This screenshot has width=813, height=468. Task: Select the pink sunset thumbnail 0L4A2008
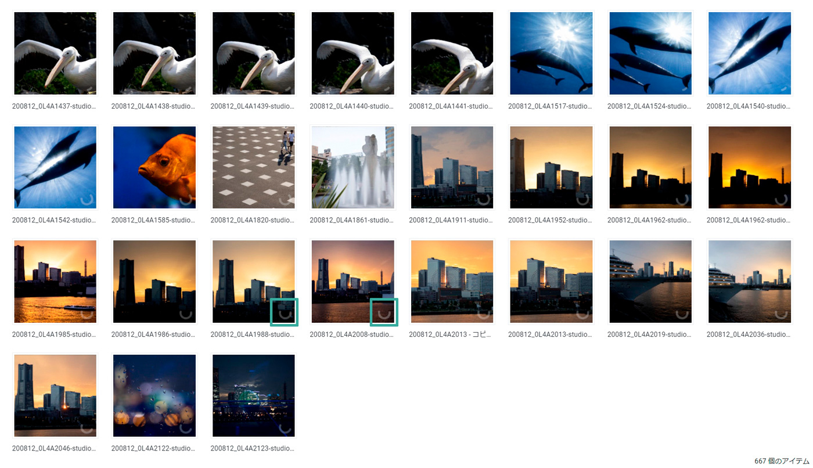(353, 282)
